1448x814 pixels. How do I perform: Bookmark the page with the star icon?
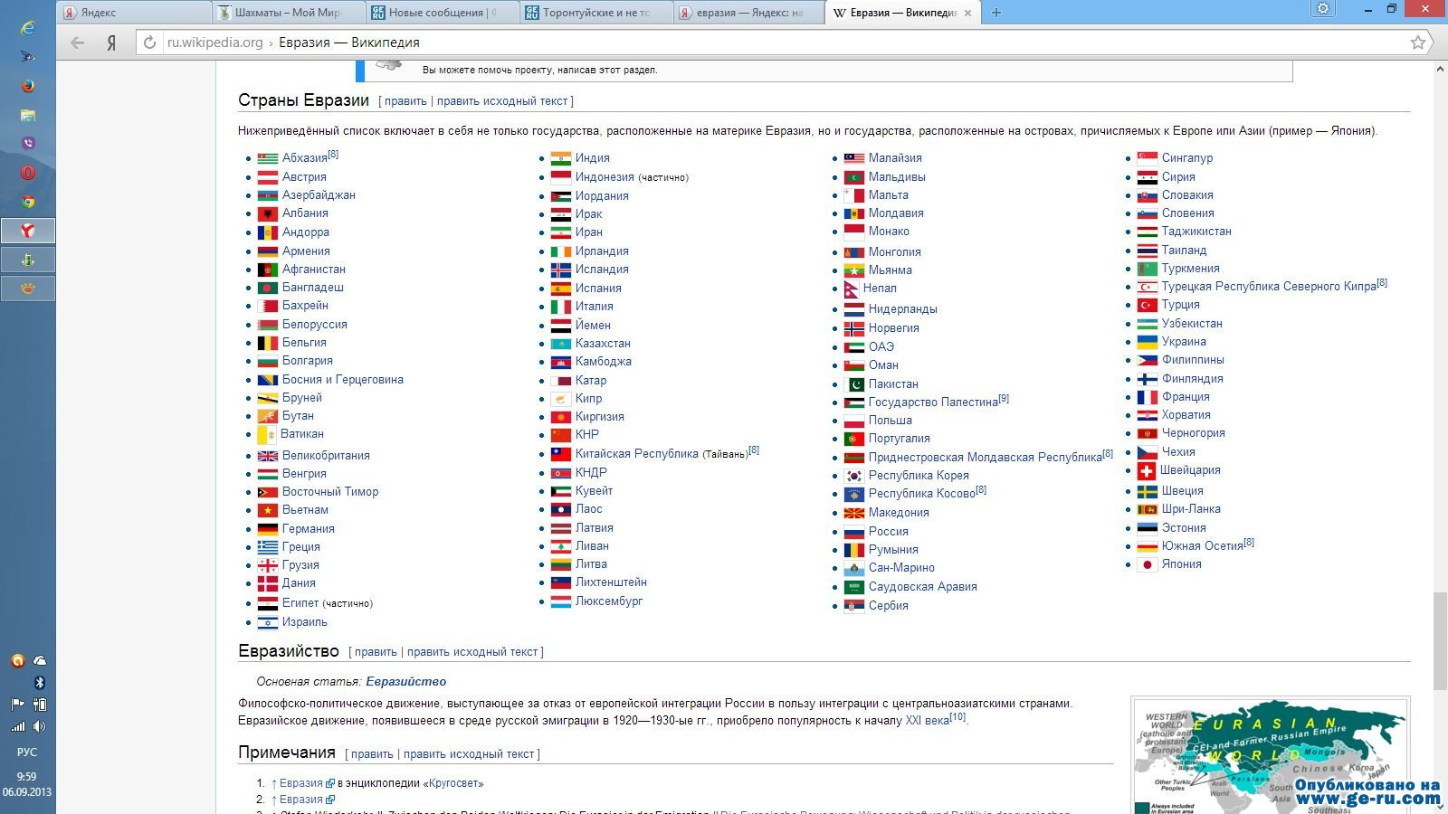pyautogui.click(x=1417, y=43)
